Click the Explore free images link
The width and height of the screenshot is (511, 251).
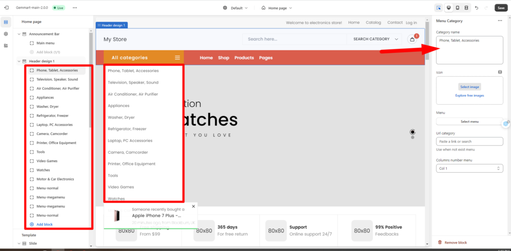click(470, 96)
